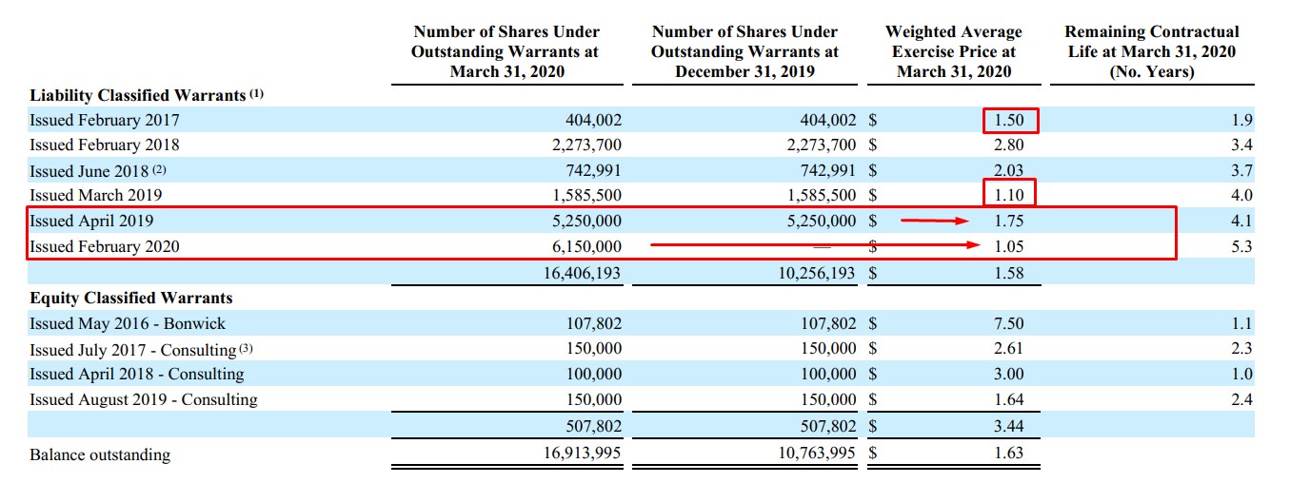Select the 1.05 exercise price value

pos(1008,246)
